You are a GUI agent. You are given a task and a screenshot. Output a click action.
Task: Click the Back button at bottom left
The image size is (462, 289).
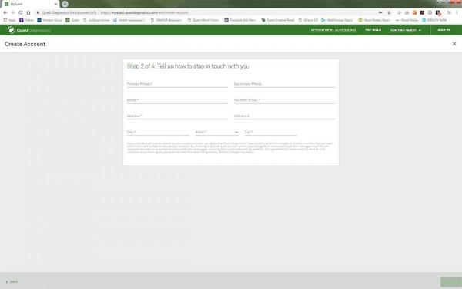pos(12,281)
